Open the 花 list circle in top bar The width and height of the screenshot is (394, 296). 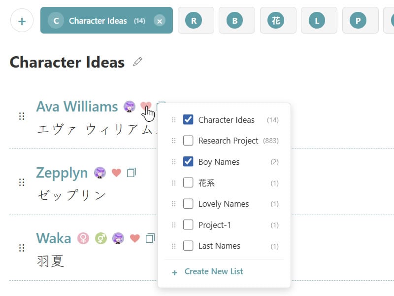click(278, 21)
